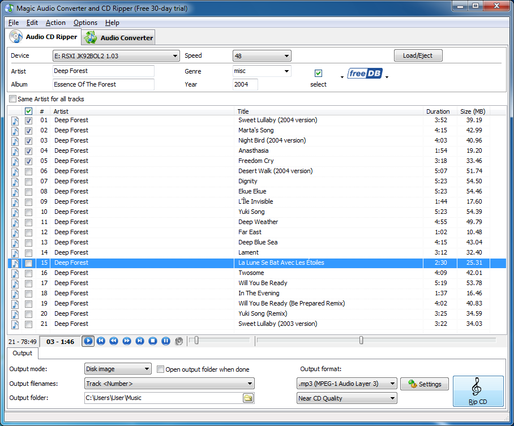
Task: Browse output folder with folder icon
Action: [x=248, y=398]
